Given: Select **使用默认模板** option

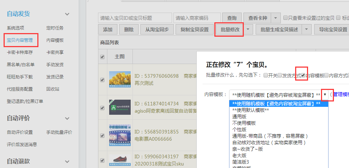Looking at the screenshot, I should [279, 110].
